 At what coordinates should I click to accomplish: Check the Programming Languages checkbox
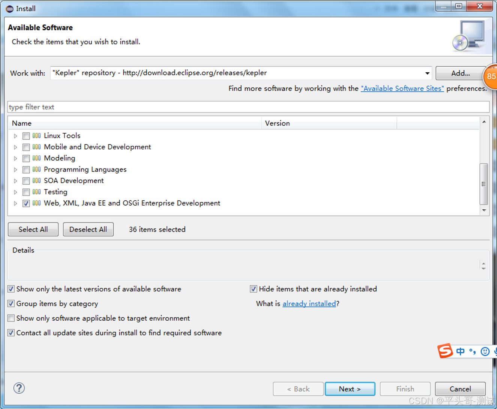(x=26, y=170)
